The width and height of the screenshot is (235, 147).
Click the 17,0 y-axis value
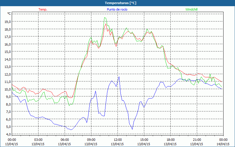point(8,36)
